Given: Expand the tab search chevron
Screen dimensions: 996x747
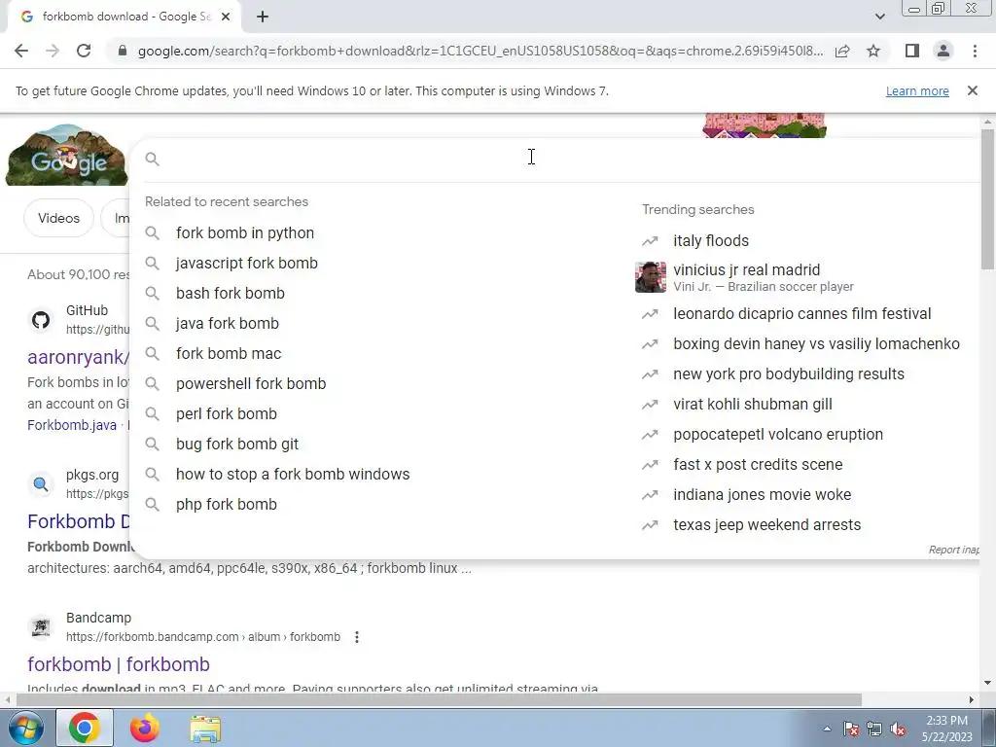Looking at the screenshot, I should pos(879,17).
